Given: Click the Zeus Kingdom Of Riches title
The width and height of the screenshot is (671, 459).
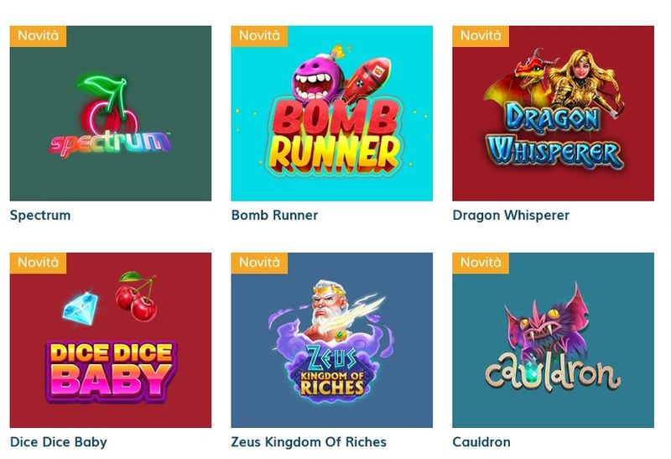Looking at the screenshot, I should click(x=309, y=442).
